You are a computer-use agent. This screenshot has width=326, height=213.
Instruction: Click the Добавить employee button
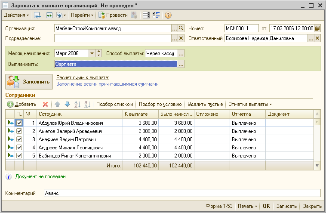tap(22, 104)
